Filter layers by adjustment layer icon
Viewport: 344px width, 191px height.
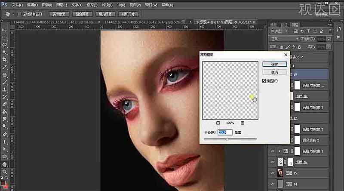[302, 31]
